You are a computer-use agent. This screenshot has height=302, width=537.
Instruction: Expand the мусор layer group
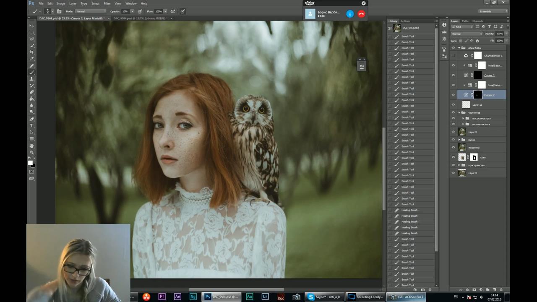coord(459,140)
